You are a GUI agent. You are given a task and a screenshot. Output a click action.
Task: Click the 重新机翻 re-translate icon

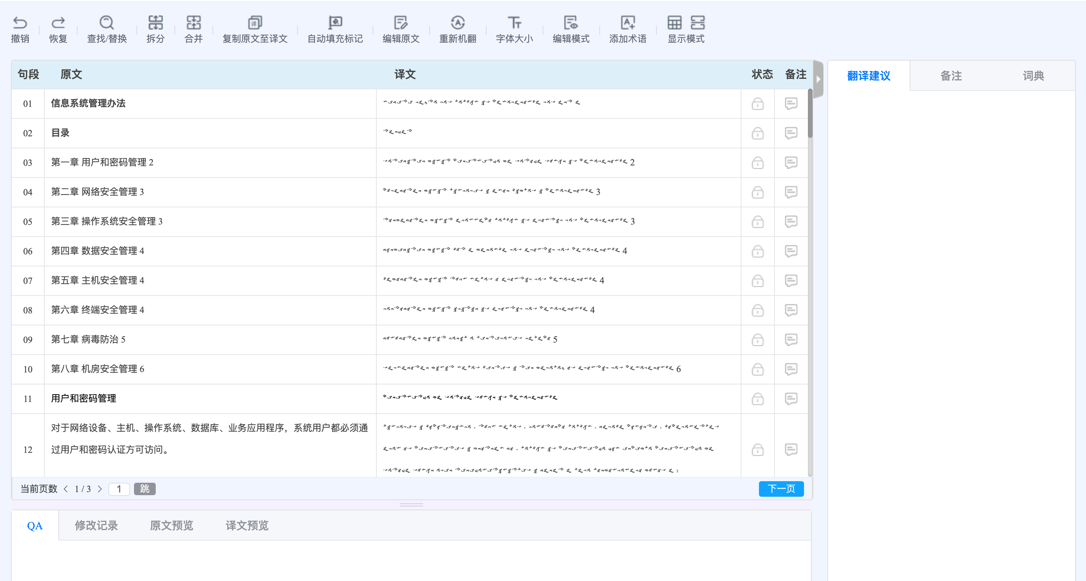pyautogui.click(x=458, y=23)
